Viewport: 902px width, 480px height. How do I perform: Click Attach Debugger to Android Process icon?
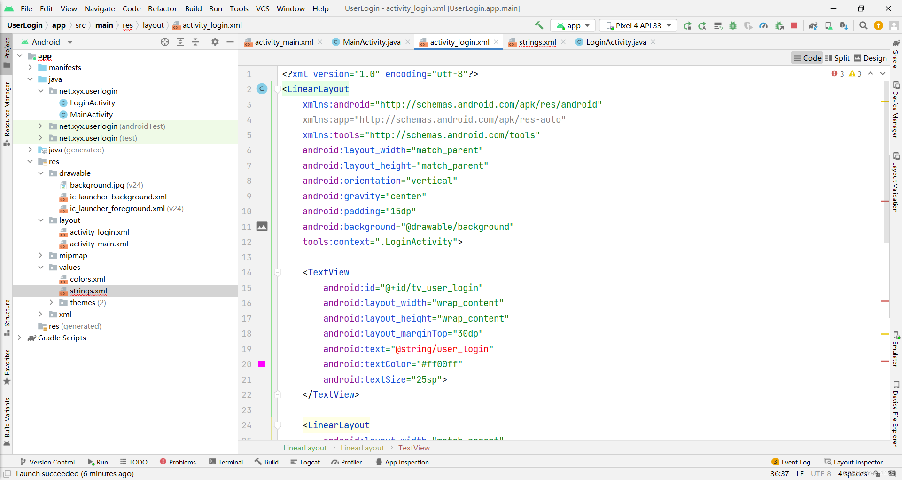click(779, 25)
